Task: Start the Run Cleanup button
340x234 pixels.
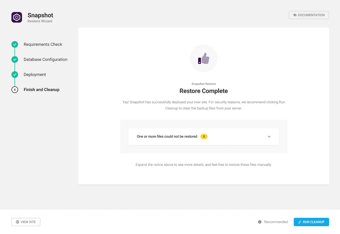Action: point(311,222)
